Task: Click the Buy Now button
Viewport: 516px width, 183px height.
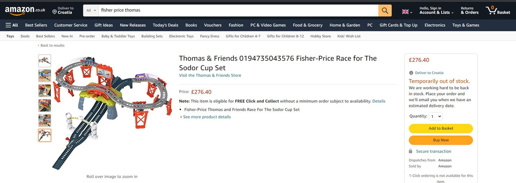Action: [441, 140]
